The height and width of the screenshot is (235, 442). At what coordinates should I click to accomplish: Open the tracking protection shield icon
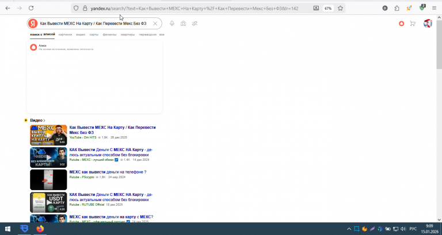pos(76,9)
